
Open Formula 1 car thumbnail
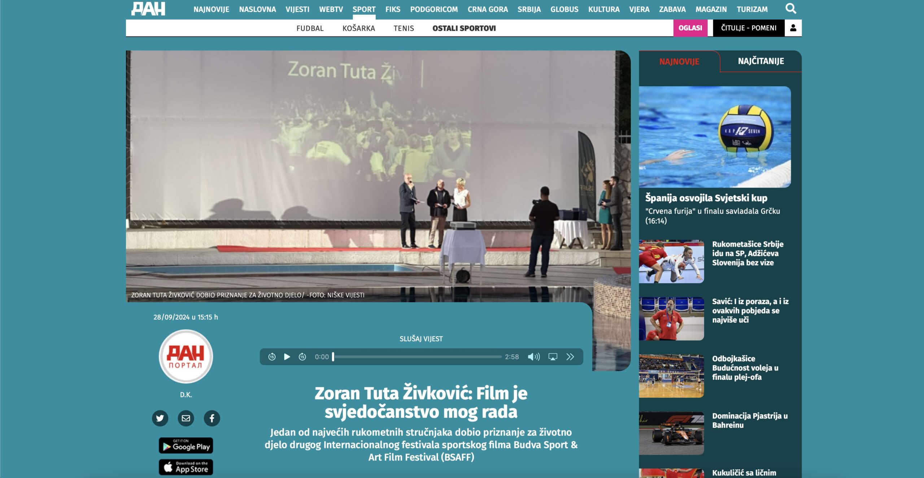click(x=671, y=433)
